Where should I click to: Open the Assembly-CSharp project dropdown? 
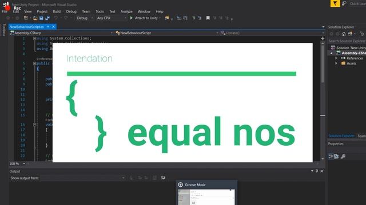pos(61,33)
